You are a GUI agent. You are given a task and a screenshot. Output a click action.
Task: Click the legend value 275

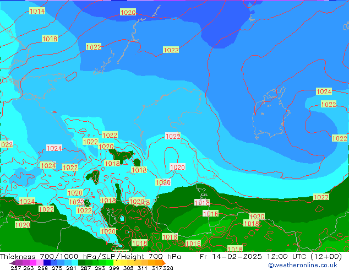click(x=56, y=268)
